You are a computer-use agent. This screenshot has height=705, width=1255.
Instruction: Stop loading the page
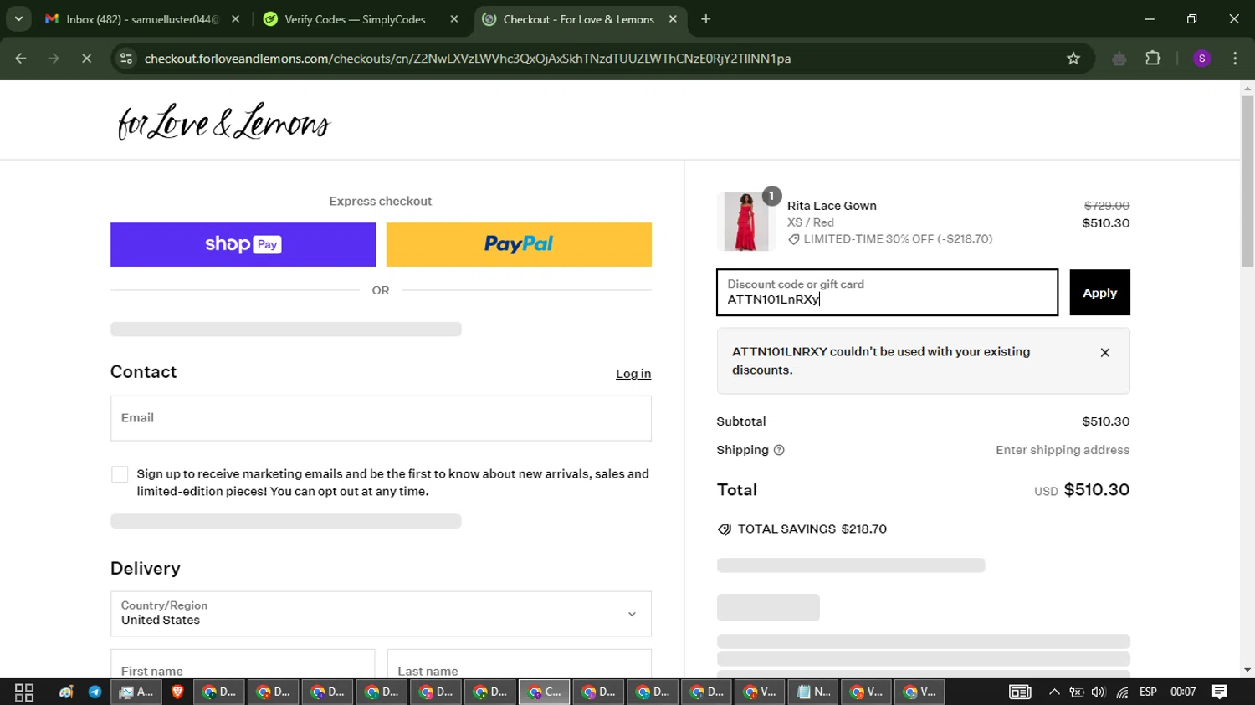pos(86,59)
